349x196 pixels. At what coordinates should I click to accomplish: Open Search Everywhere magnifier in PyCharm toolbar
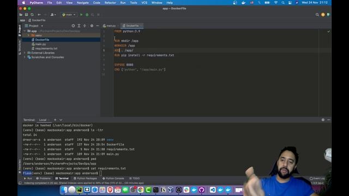317,15
